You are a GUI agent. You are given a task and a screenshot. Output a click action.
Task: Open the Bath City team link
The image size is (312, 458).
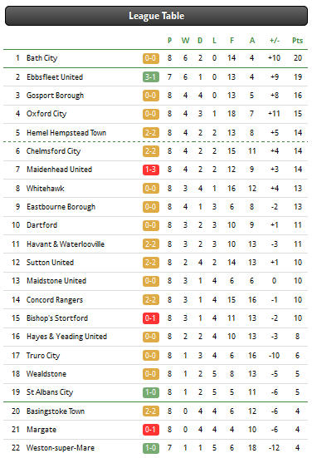coord(42,58)
